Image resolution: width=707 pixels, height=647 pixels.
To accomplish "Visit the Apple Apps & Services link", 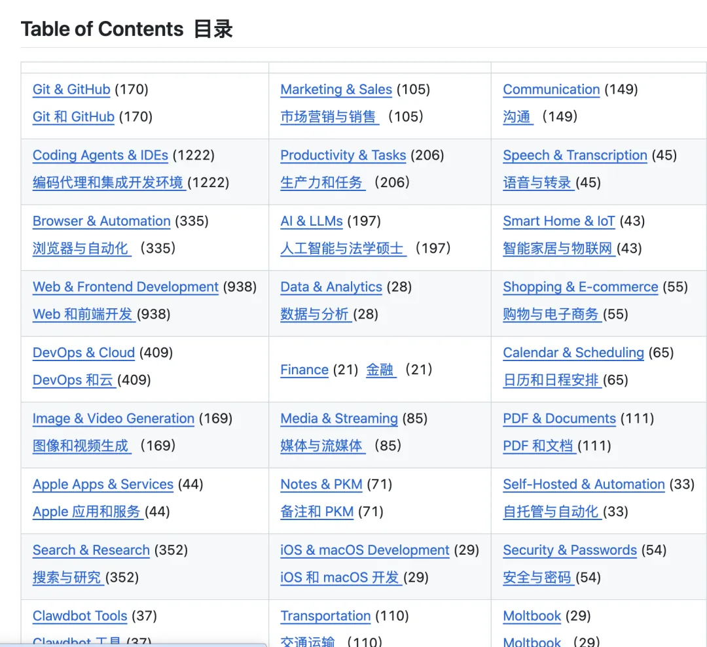I will 103,484.
